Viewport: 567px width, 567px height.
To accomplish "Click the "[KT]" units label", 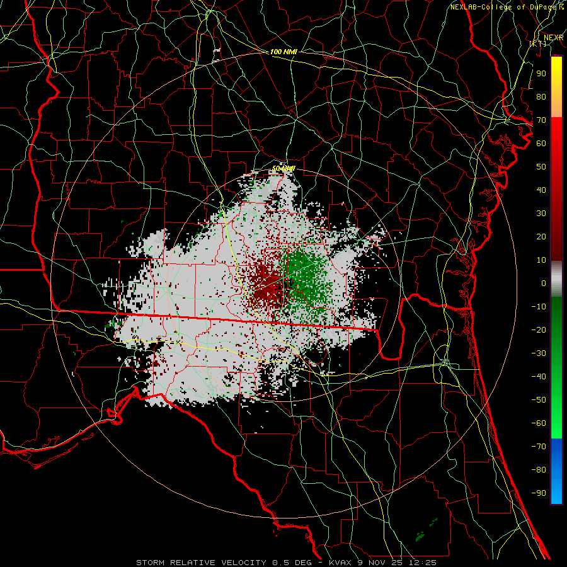I will point(538,43).
